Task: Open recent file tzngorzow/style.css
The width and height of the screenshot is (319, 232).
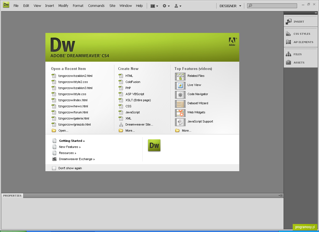Action: pos(72,94)
